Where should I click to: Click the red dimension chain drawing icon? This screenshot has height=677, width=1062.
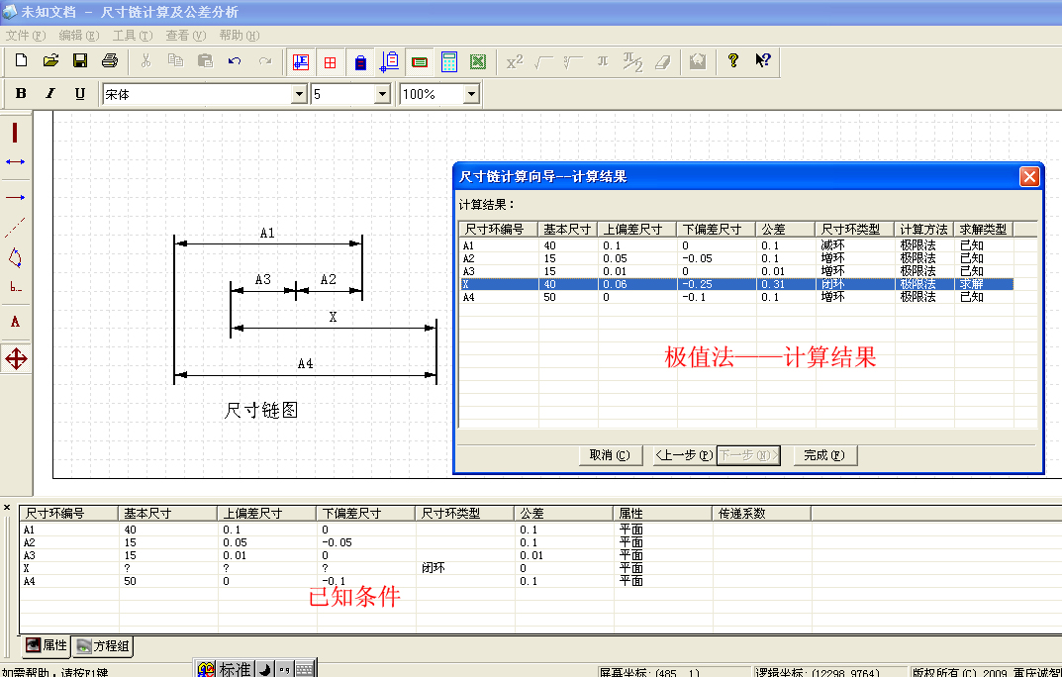tap(301, 61)
